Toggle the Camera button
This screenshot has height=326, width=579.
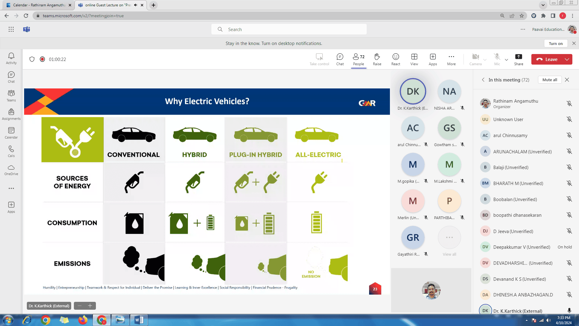coord(476,59)
